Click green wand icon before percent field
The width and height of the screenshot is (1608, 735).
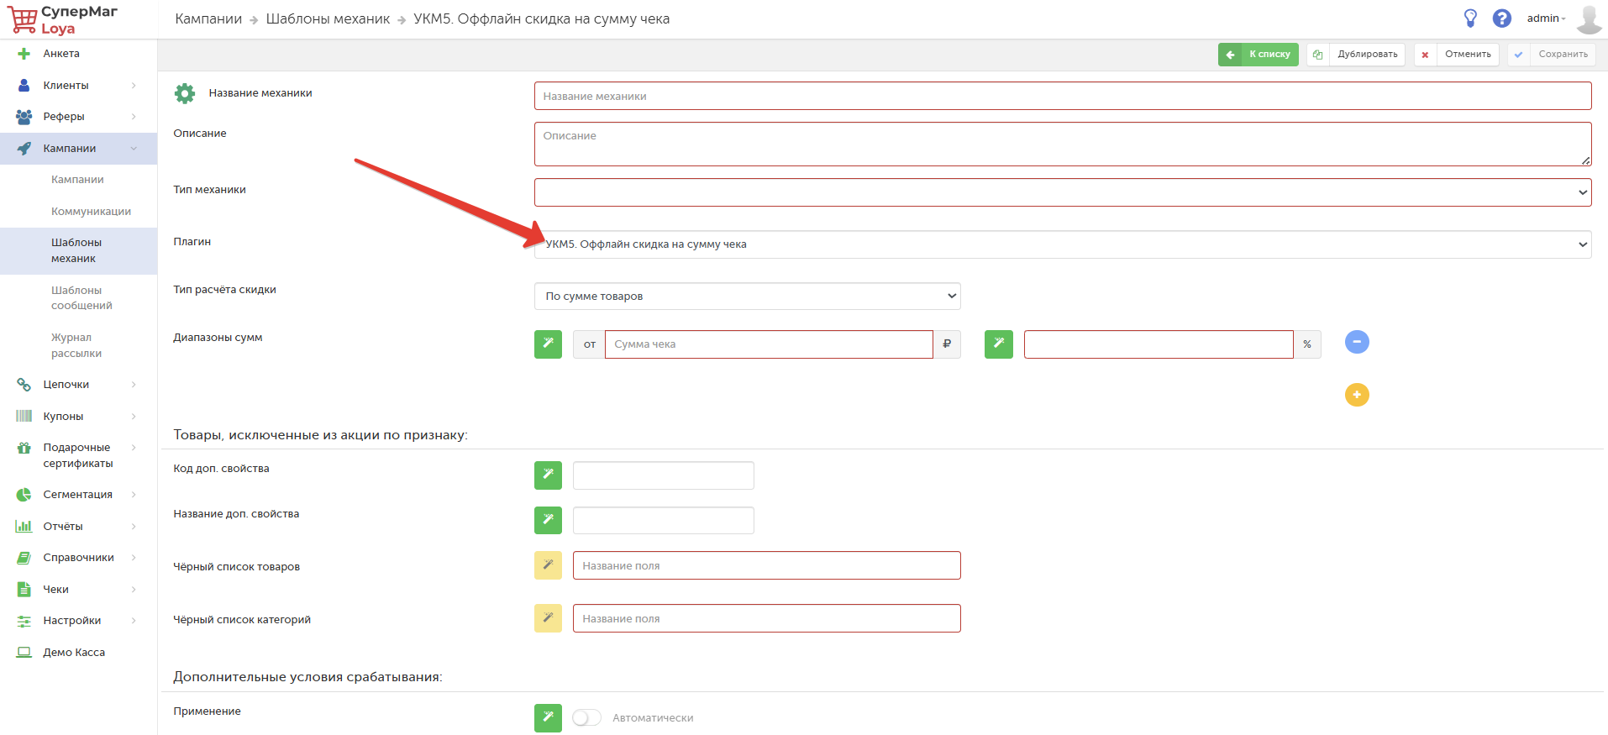(x=998, y=344)
